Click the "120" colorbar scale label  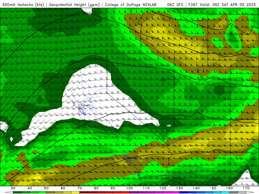tap(163, 188)
